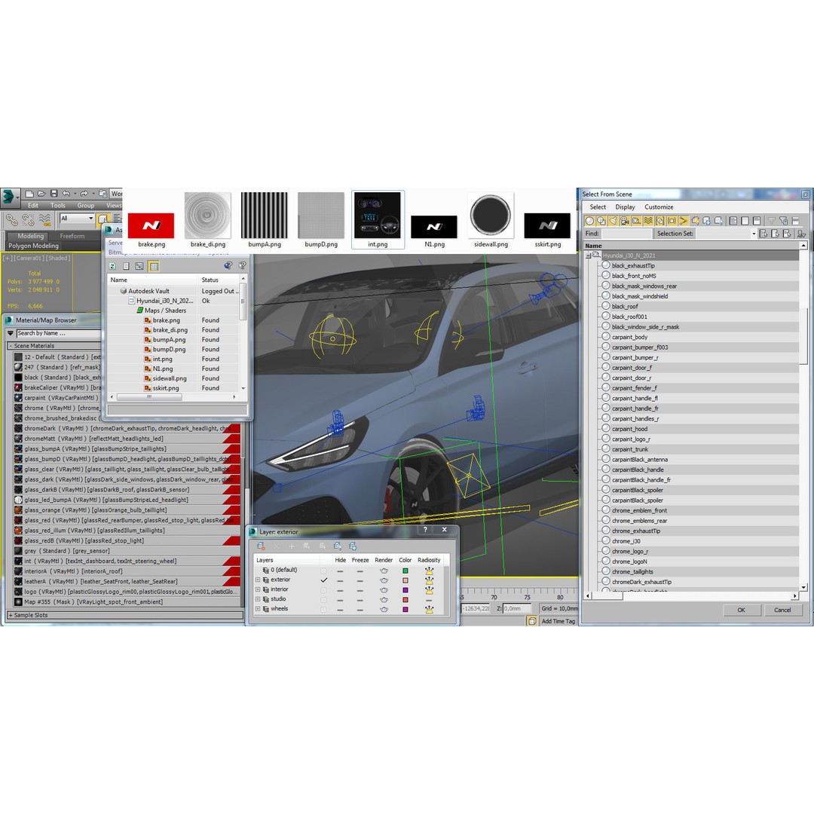Image resolution: width=814 pixels, height=814 pixels.
Task: Click the Sample Slots group header
Action: [124, 616]
